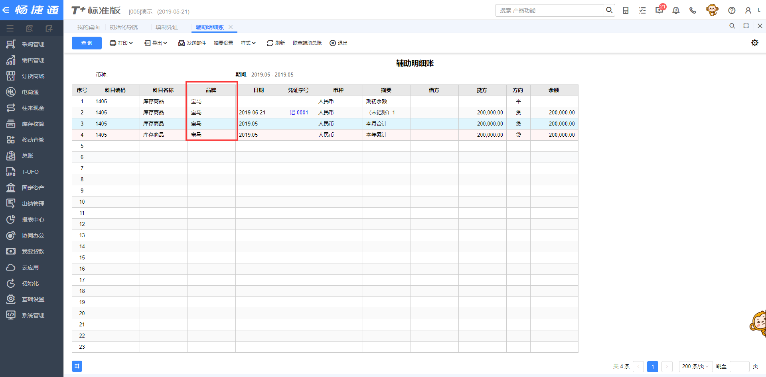The width and height of the screenshot is (766, 377).
Task: Switch to 我的桌面 tab
Action: (89, 27)
